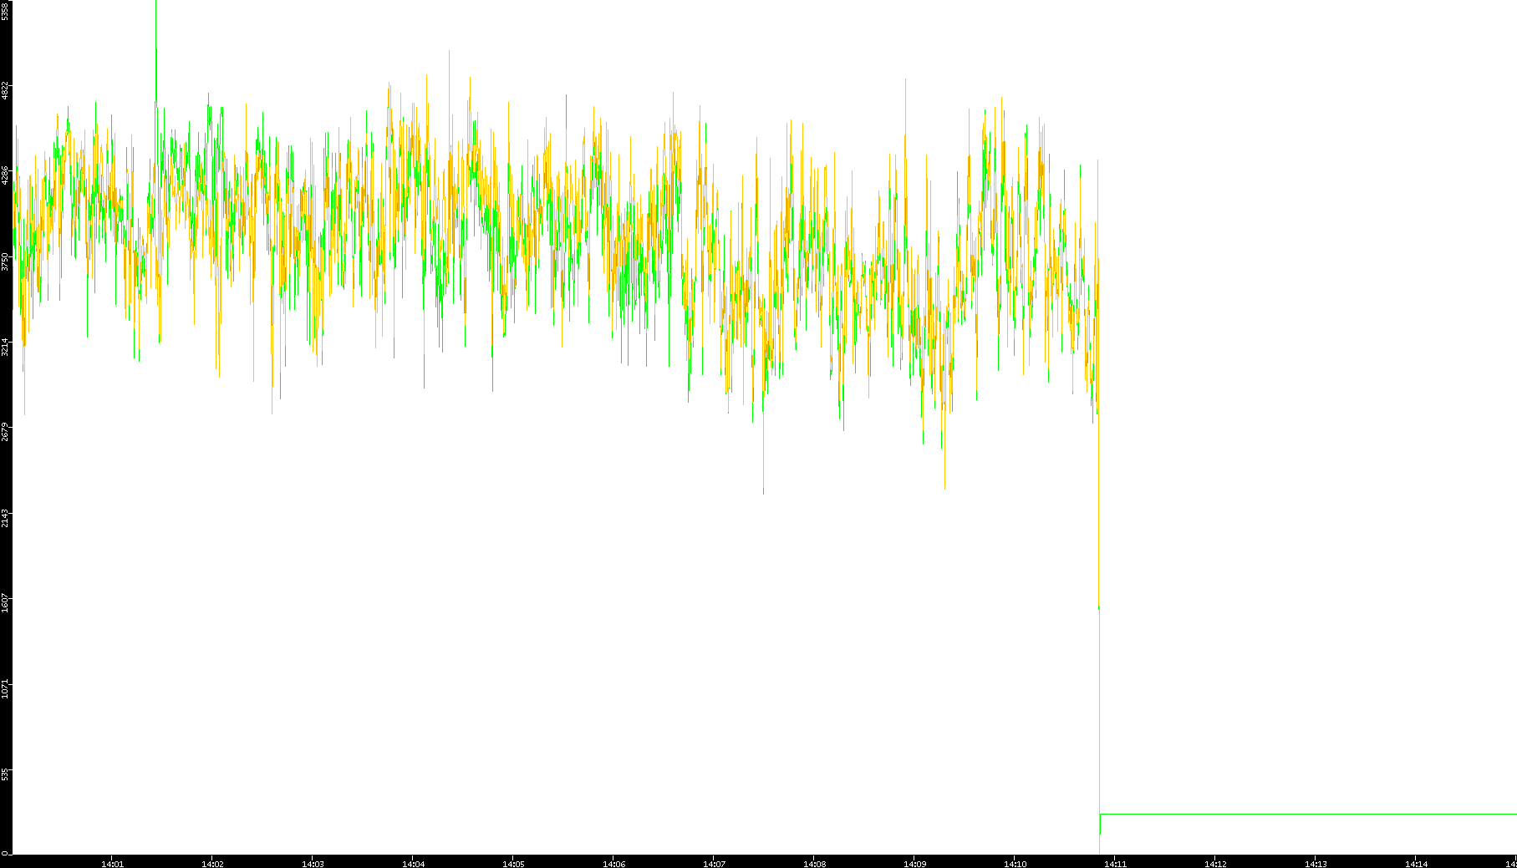
Task: Select the 2679 y-axis label
Action: 5,432
